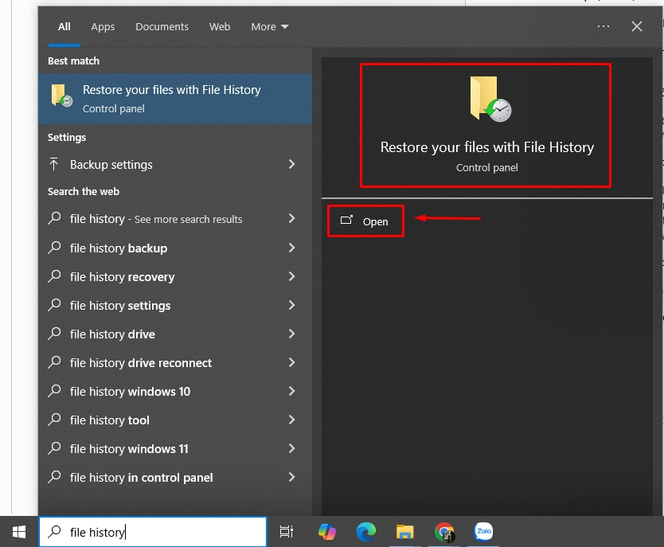Expand the More filter dropdown
Image resolution: width=664 pixels, height=547 pixels.
click(270, 26)
